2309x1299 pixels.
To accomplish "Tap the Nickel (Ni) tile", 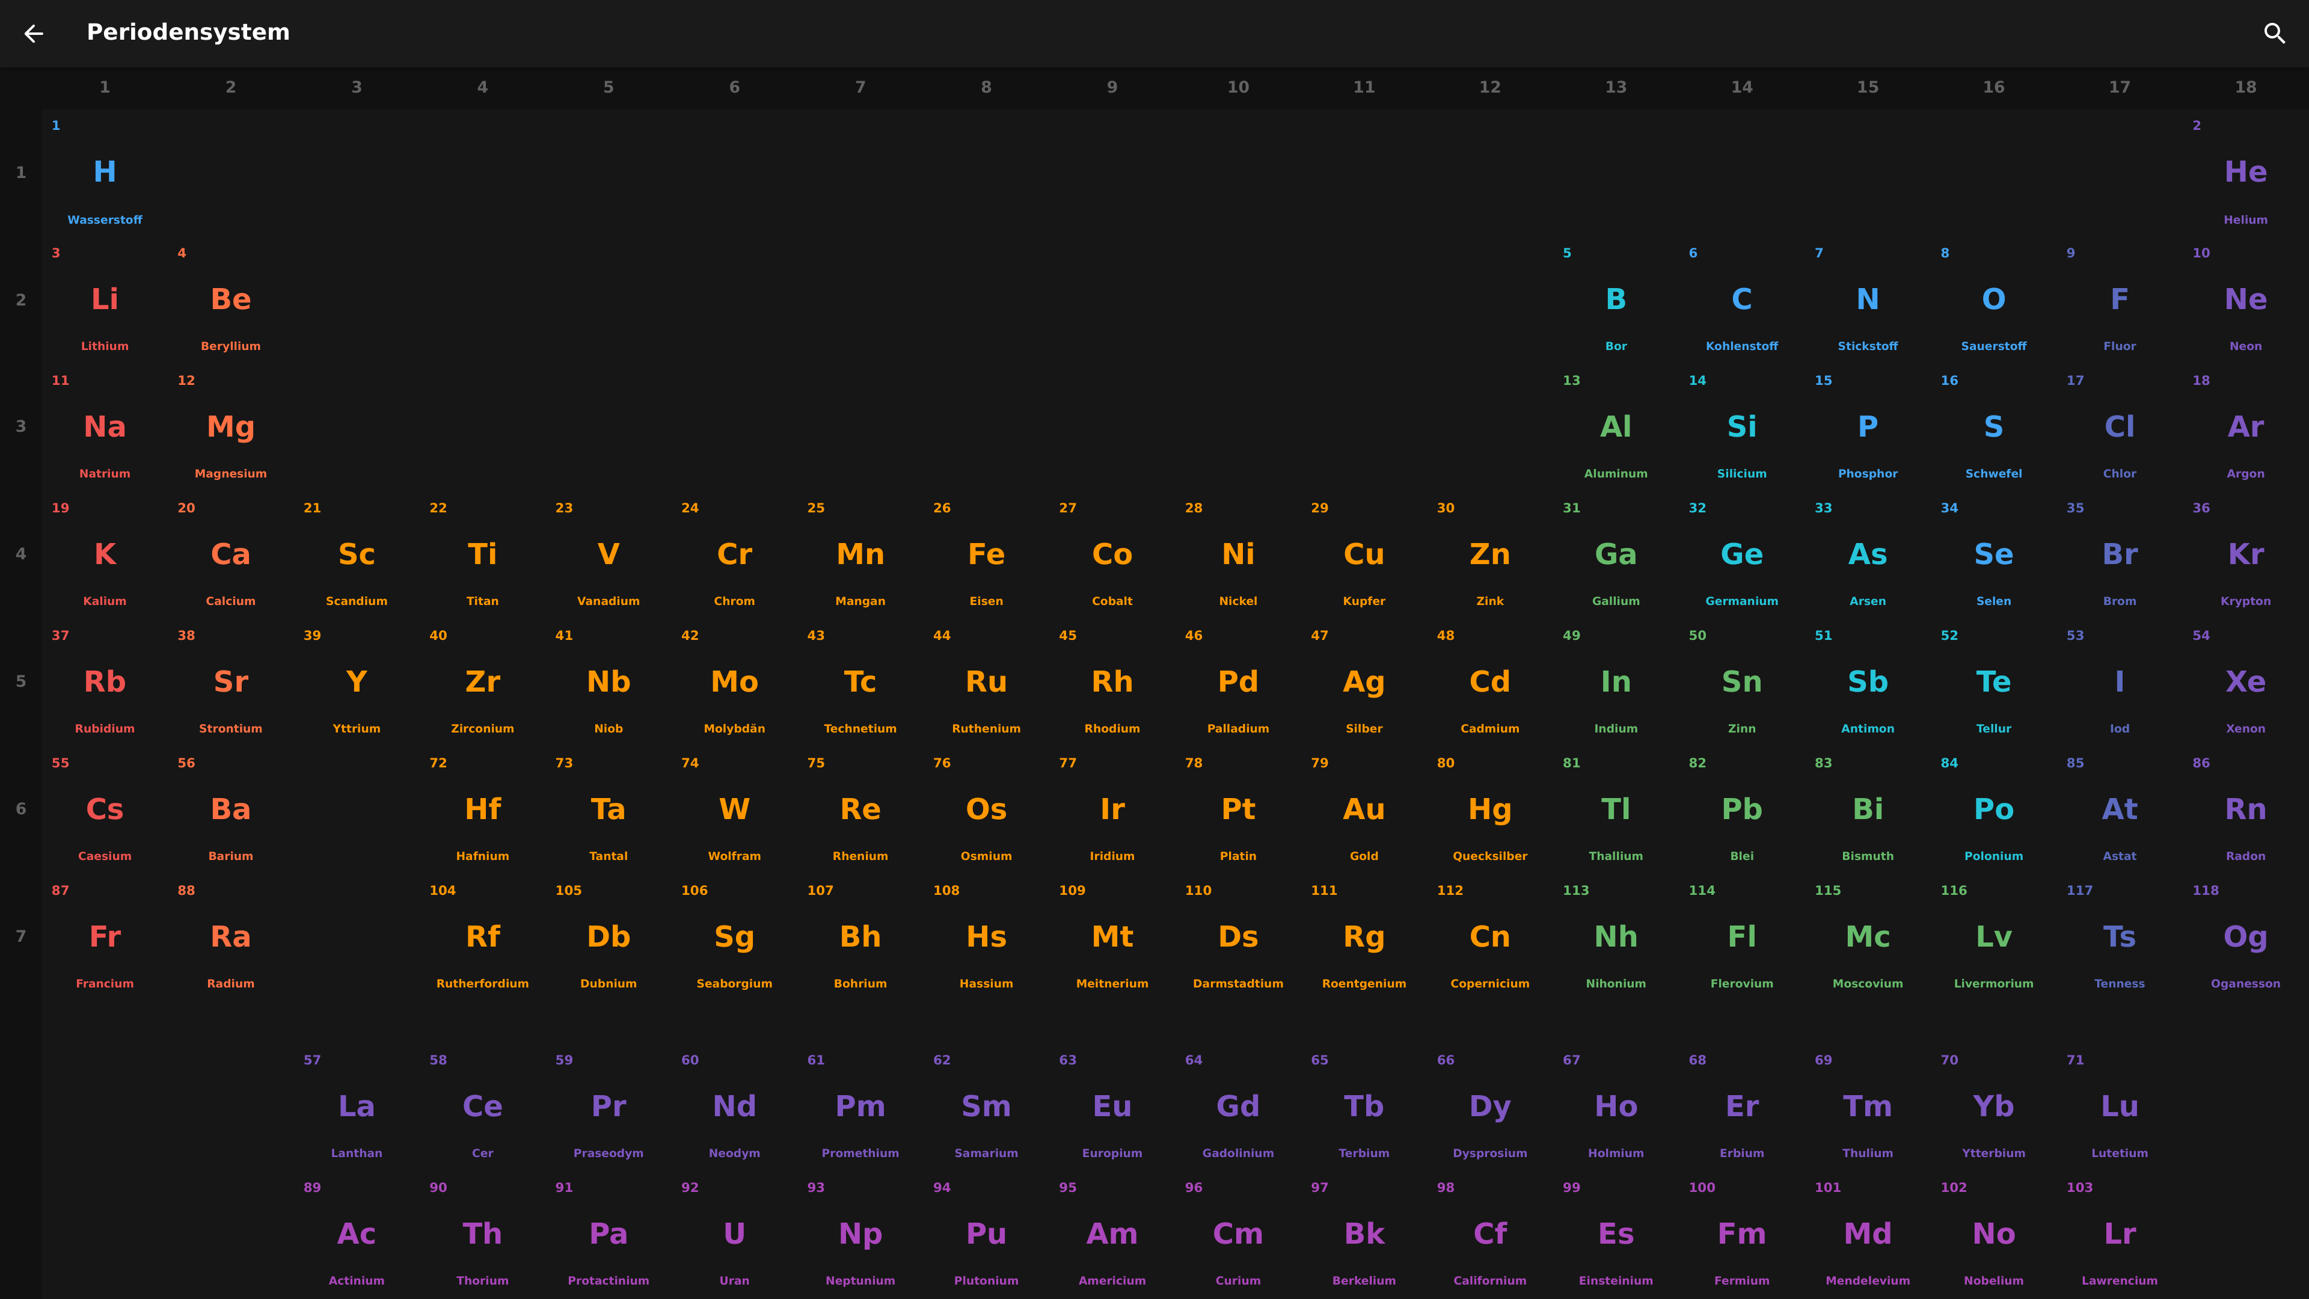I will point(1238,554).
